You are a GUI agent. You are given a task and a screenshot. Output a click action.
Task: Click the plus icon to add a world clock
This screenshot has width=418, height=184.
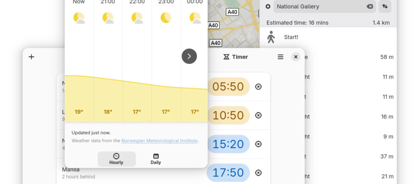31,57
